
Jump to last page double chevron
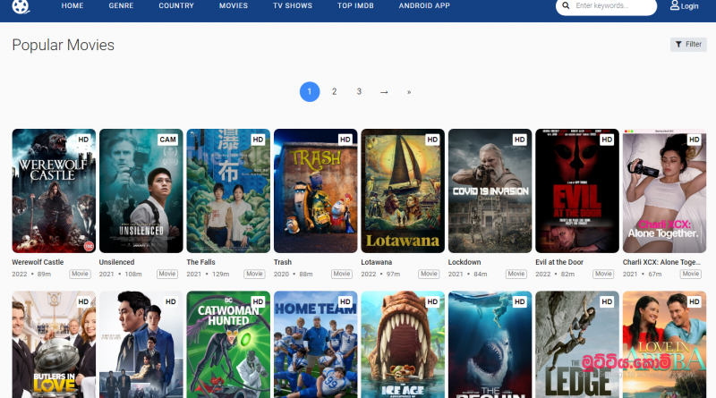(409, 92)
